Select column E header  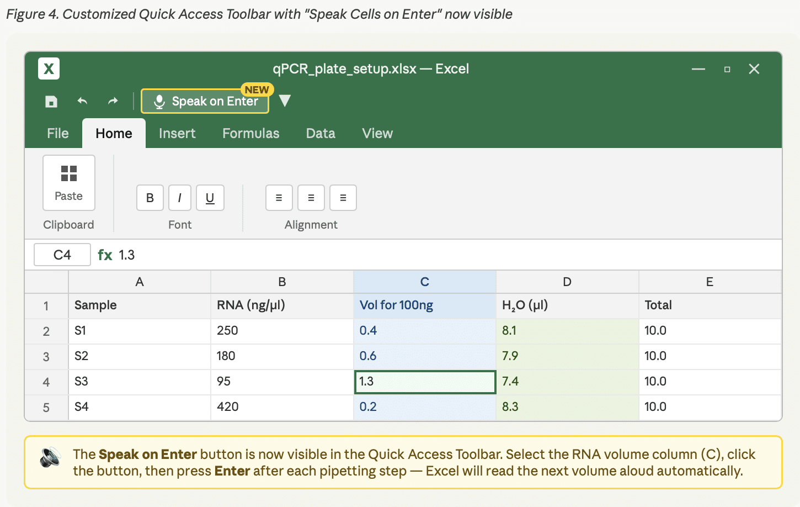[710, 282]
